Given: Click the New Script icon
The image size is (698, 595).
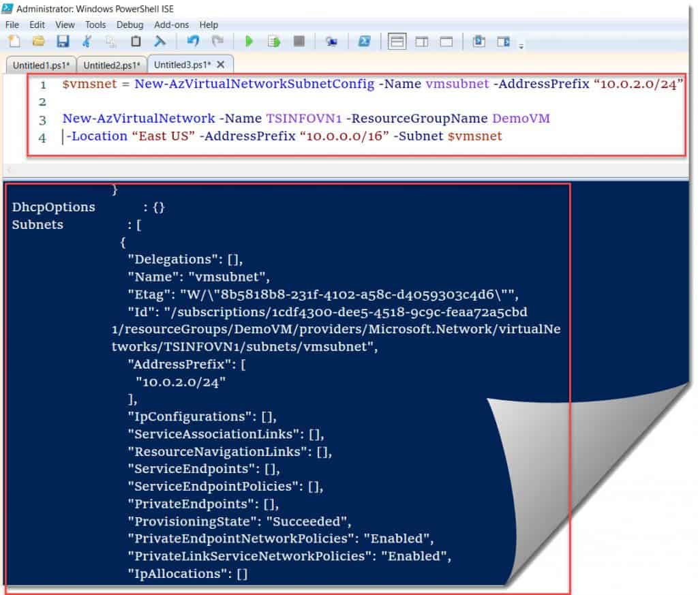Looking at the screenshot, I should pos(14,41).
